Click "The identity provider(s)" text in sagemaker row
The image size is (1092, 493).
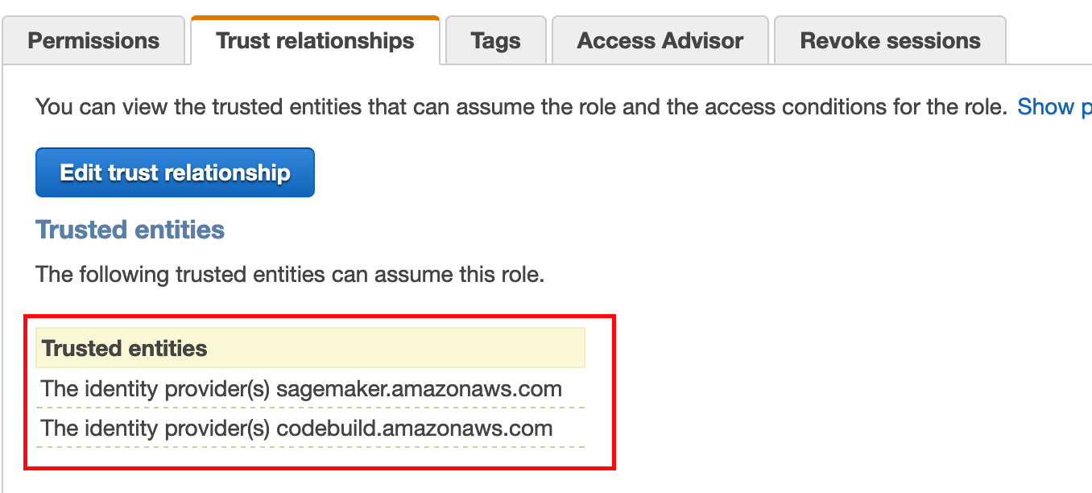[x=155, y=389]
